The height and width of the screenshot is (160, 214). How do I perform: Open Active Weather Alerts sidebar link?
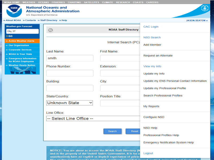coord(22,41)
